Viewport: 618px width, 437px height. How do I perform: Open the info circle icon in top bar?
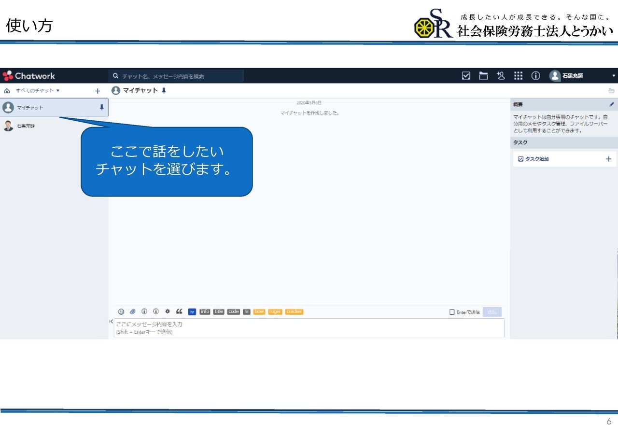pyautogui.click(x=535, y=76)
